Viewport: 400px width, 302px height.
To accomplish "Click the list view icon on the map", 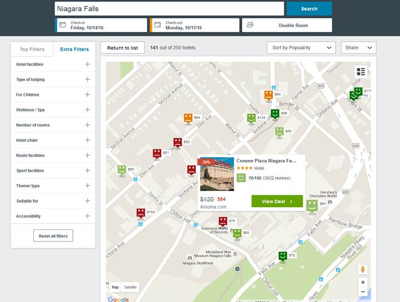I will pos(361,72).
